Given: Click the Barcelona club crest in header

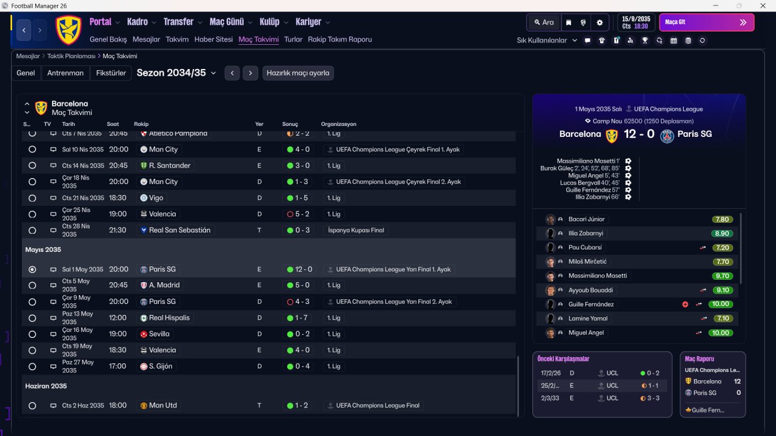Looking at the screenshot, I should 69,30.
